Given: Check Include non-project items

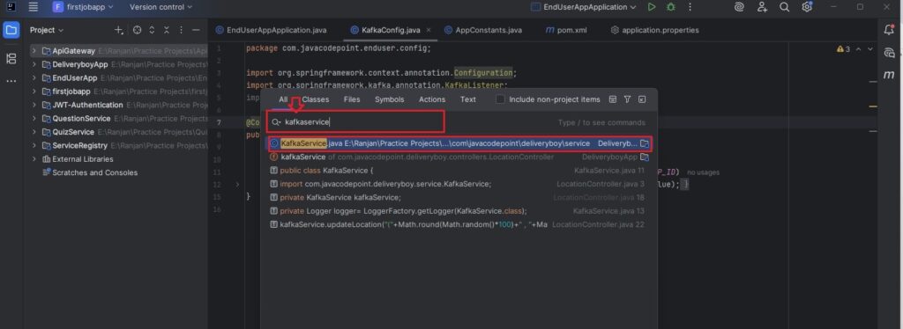Looking at the screenshot, I should pyautogui.click(x=501, y=99).
